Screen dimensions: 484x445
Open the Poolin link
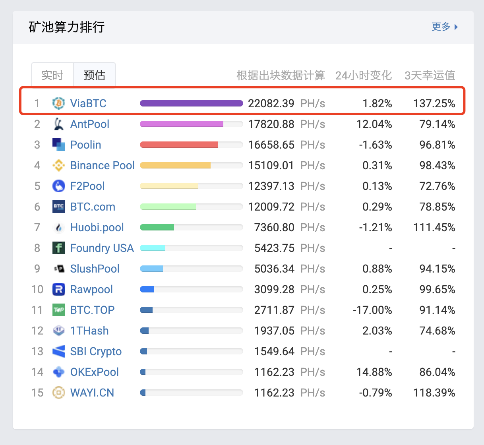click(85, 145)
